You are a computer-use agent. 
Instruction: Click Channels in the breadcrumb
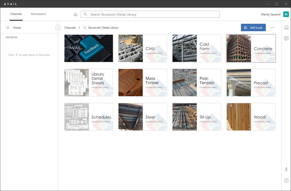point(70,28)
